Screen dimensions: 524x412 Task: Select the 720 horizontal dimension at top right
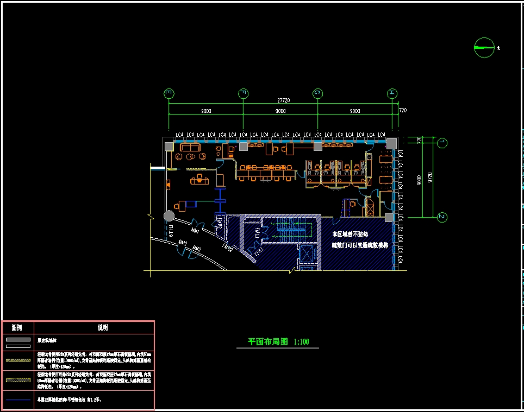[x=403, y=111]
